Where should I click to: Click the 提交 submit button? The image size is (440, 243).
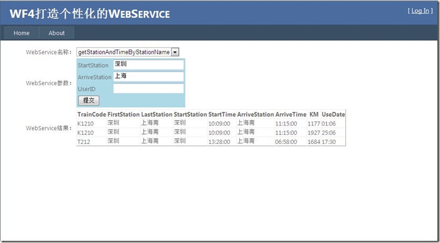pyautogui.click(x=89, y=101)
